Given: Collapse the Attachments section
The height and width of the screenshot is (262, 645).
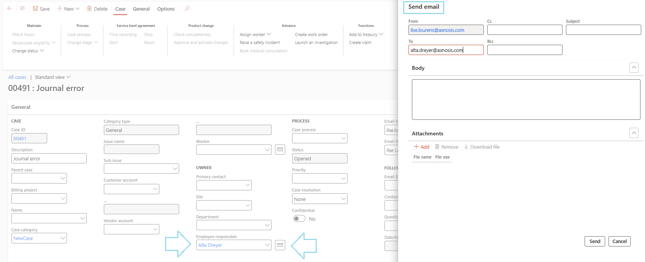Looking at the screenshot, I should click(x=634, y=133).
